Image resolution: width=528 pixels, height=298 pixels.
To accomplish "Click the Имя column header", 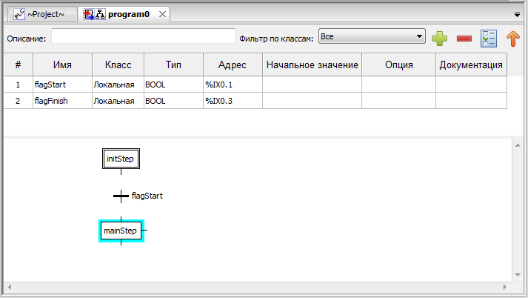I will pyautogui.click(x=62, y=65).
